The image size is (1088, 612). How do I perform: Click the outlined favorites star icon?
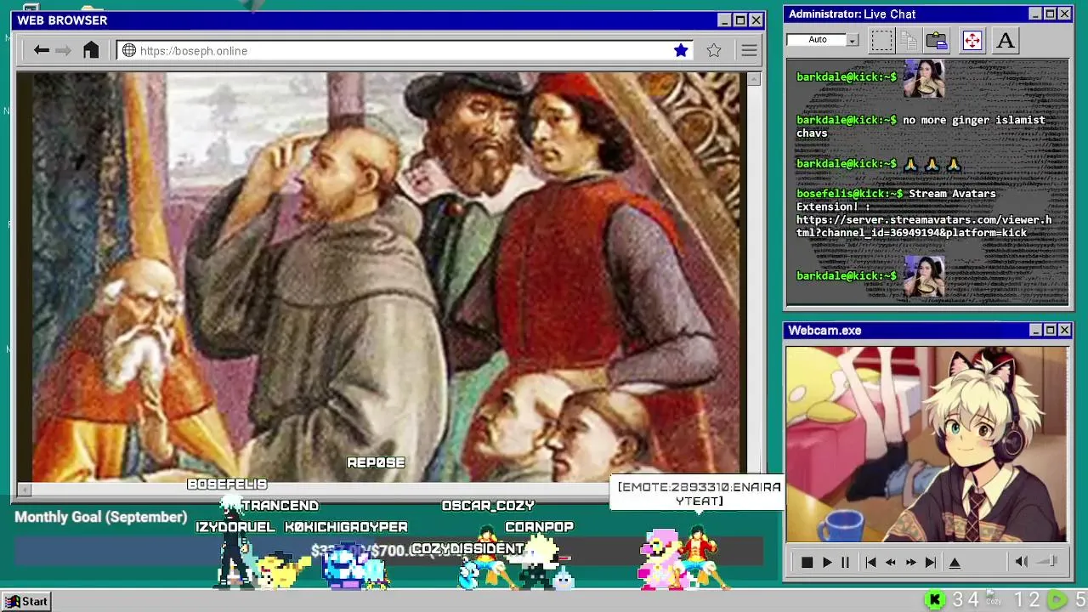click(x=714, y=50)
